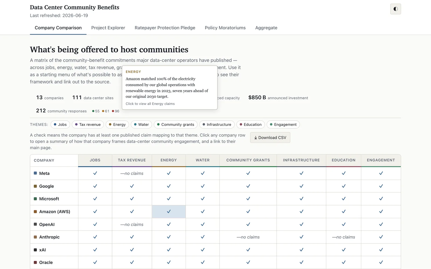This screenshot has width=431, height=269.
Task: Toggle the Engagement theme chip
Action: (283, 125)
